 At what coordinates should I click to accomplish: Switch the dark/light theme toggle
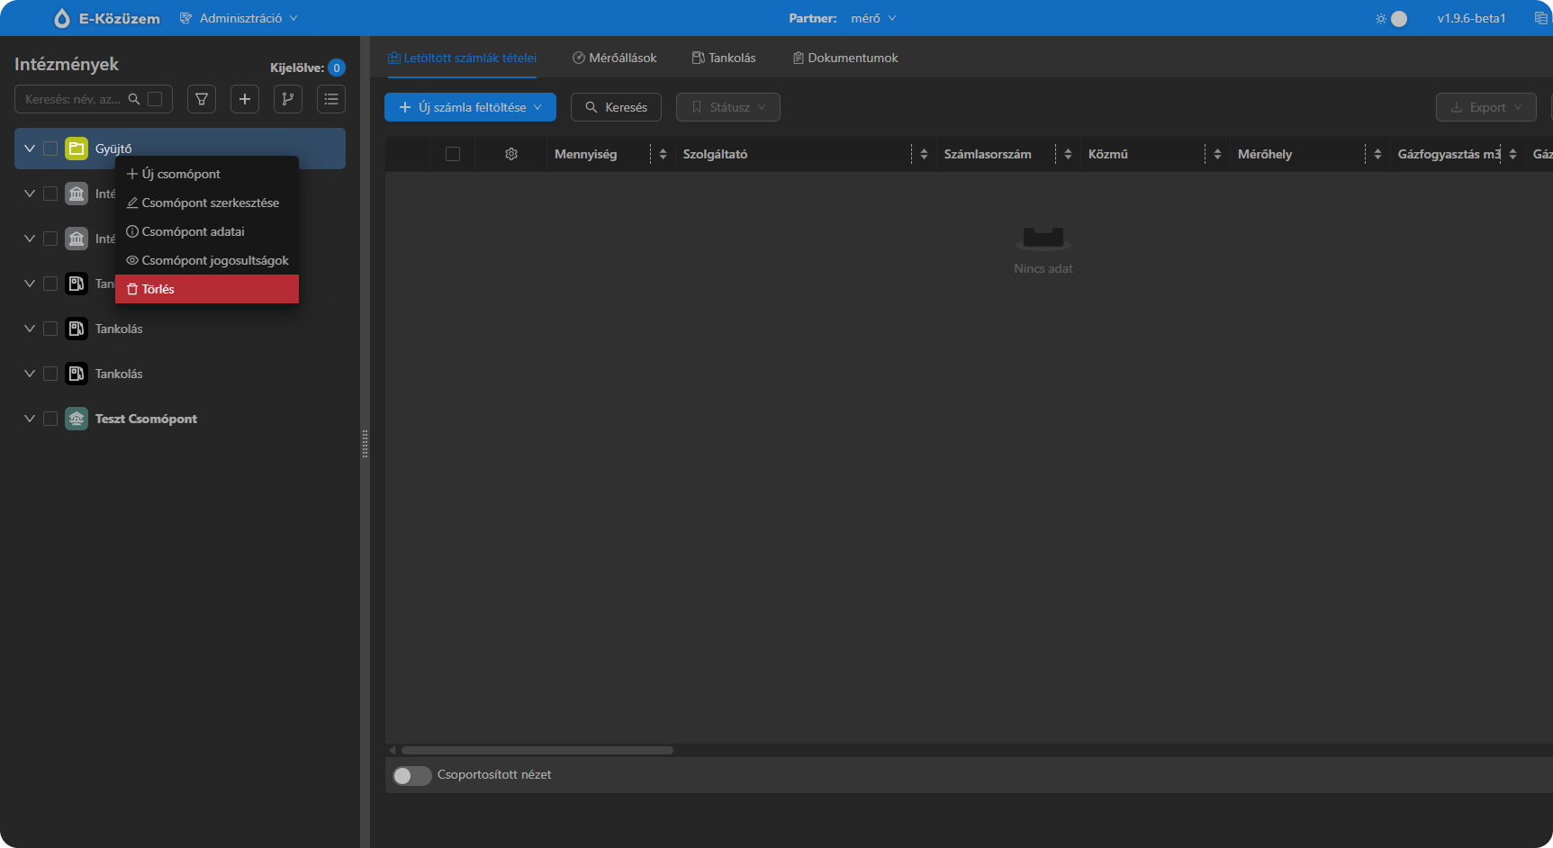pos(1392,18)
